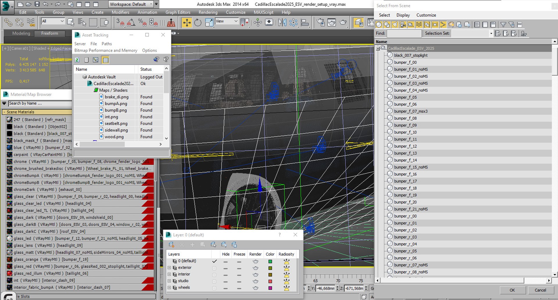558x300 pixels.
Task: Click Select All icon in Select From Scene
Action: (477, 25)
